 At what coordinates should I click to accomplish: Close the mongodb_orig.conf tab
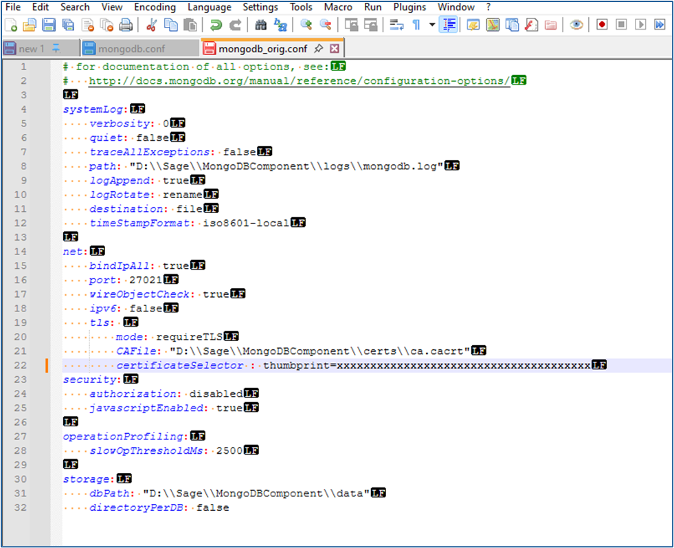tap(335, 49)
